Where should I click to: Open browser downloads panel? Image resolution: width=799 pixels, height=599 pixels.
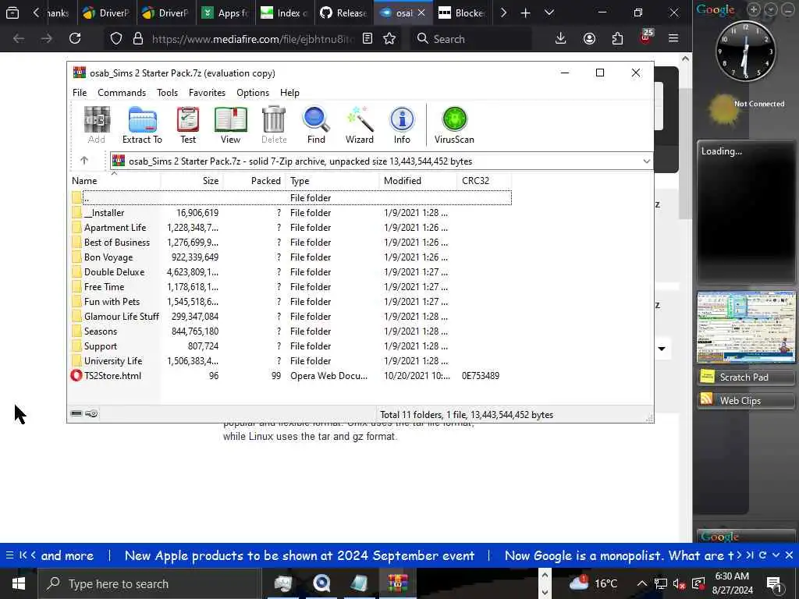[560, 38]
